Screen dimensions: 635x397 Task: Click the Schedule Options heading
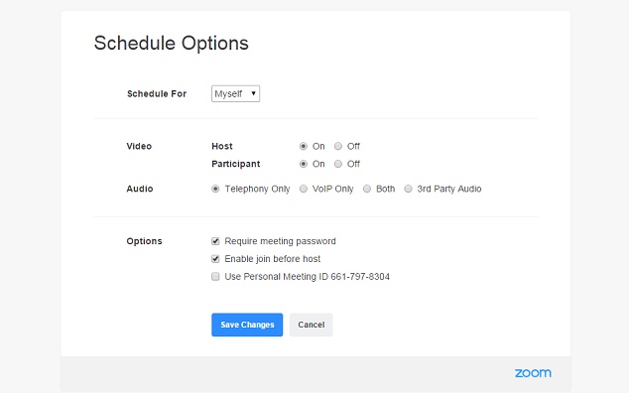point(171,44)
